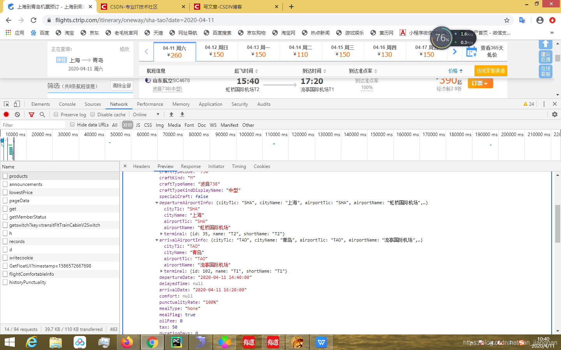The width and height of the screenshot is (561, 350).
Task: Open the network request filter funnel
Action: pos(31,114)
